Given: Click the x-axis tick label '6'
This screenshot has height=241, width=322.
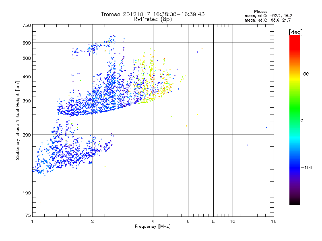Looking at the screenshot, I should coord(188,221).
